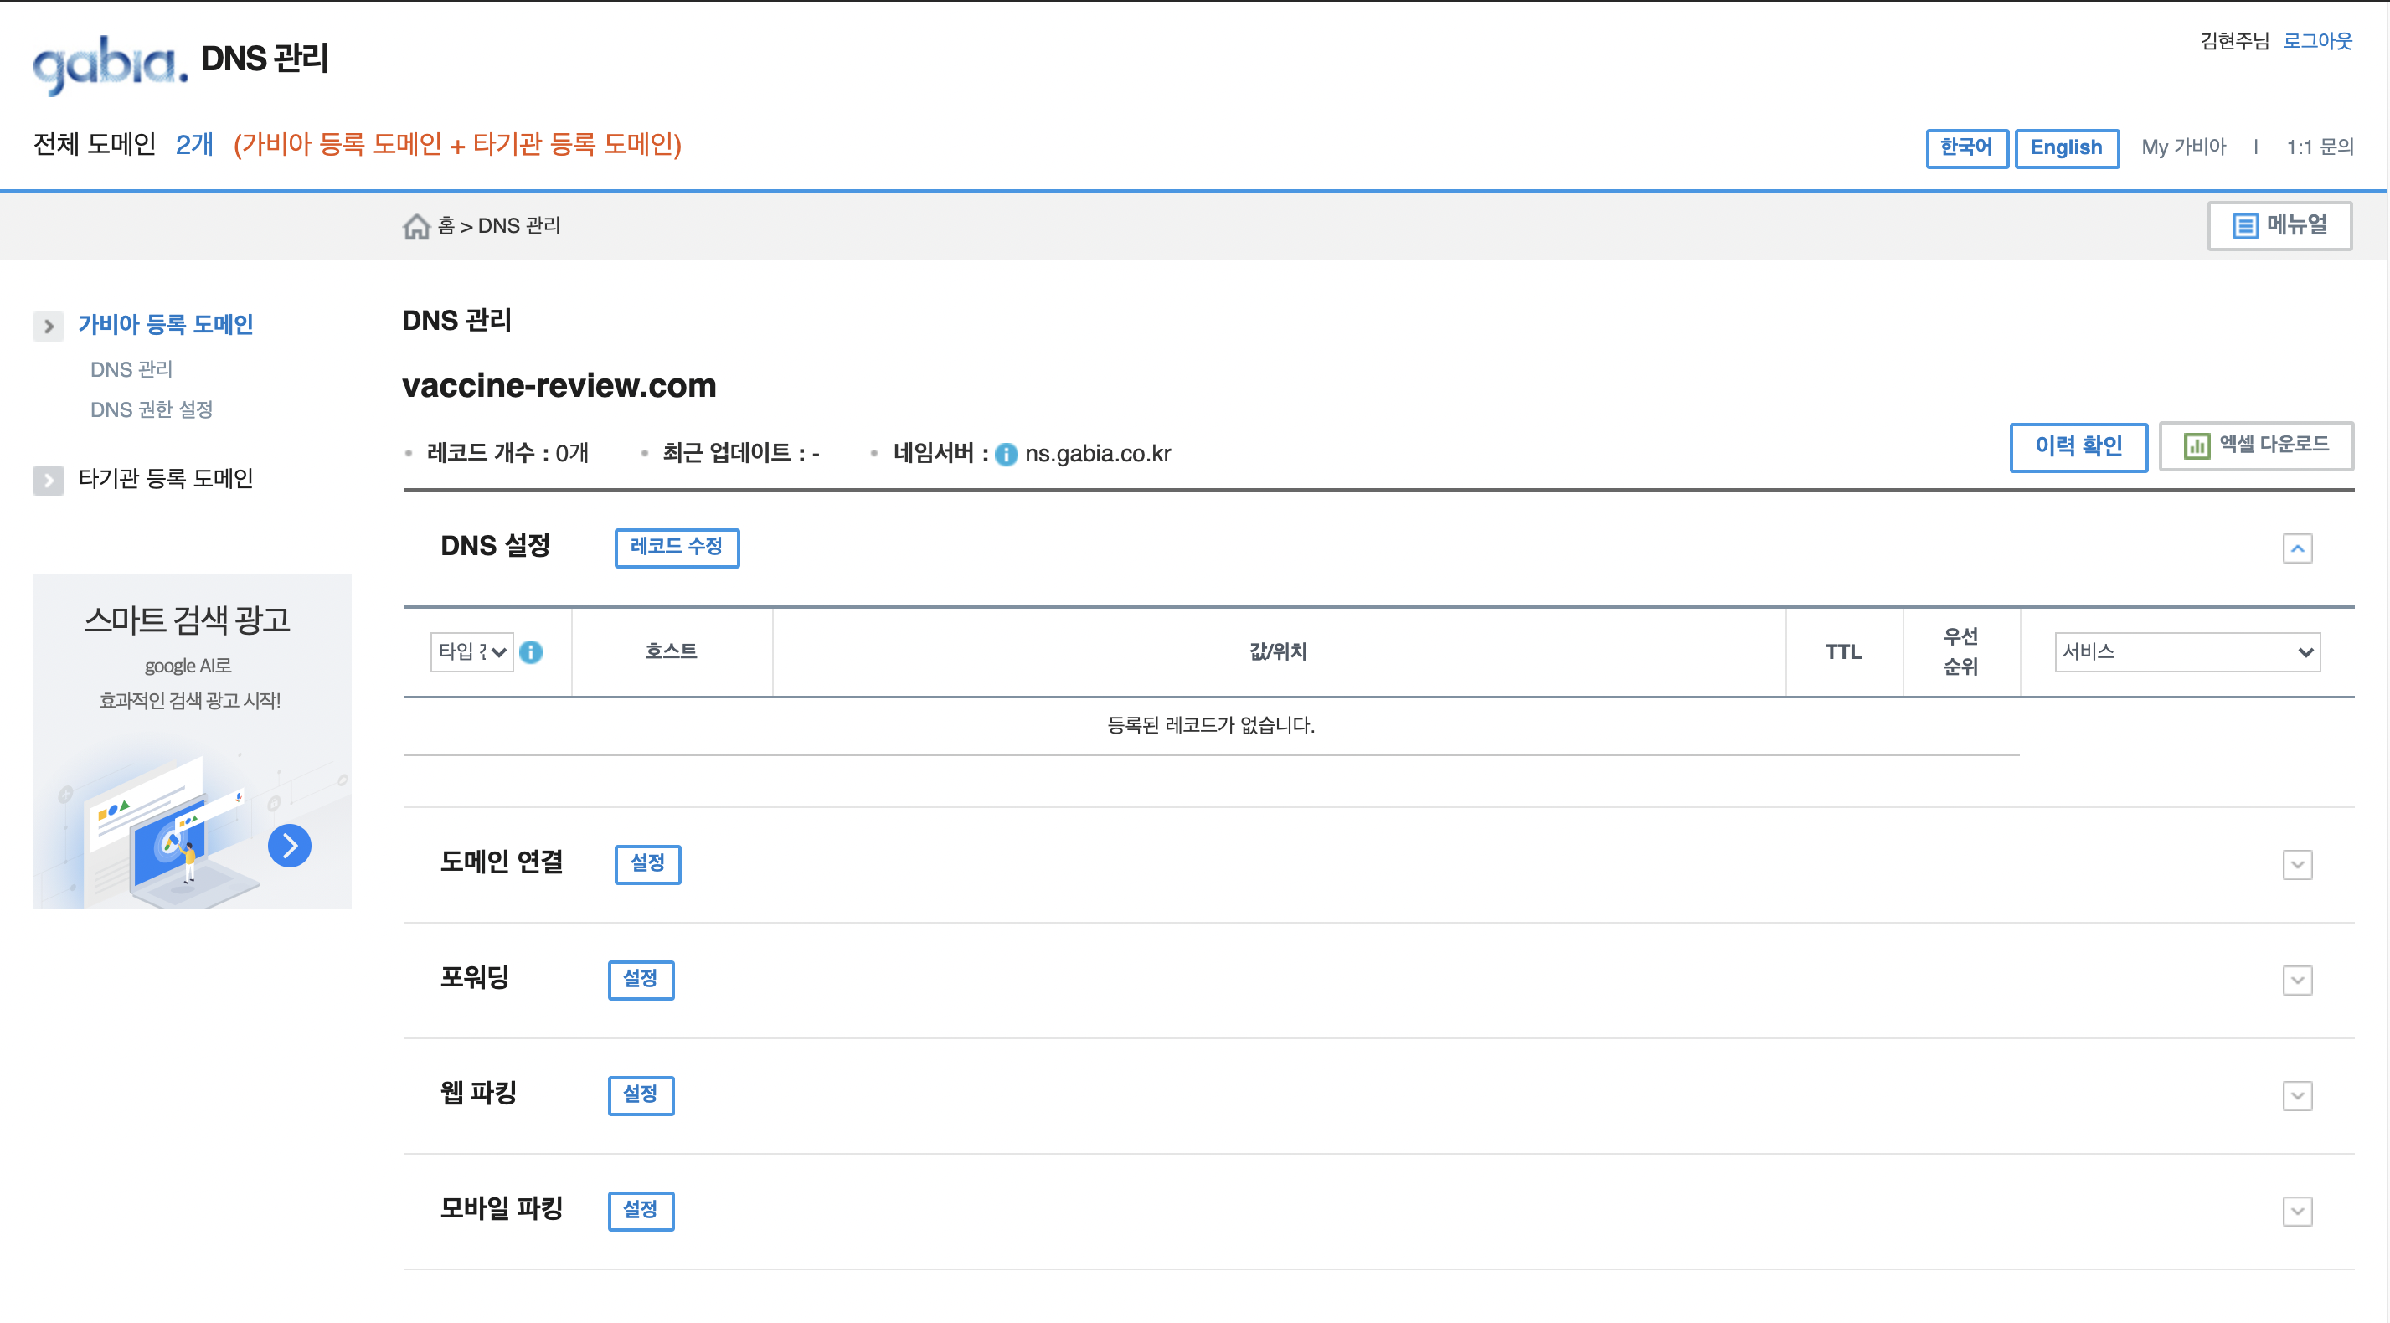Open the 메뉴얼 manual button
The image size is (2390, 1323).
click(2279, 225)
